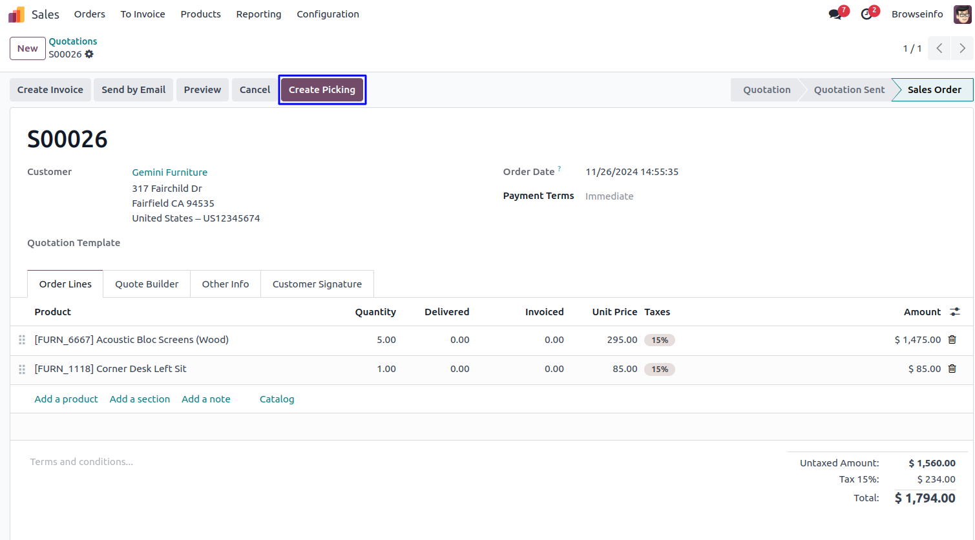Switch to the Other Info tab
The image size is (975, 540).
click(x=225, y=284)
